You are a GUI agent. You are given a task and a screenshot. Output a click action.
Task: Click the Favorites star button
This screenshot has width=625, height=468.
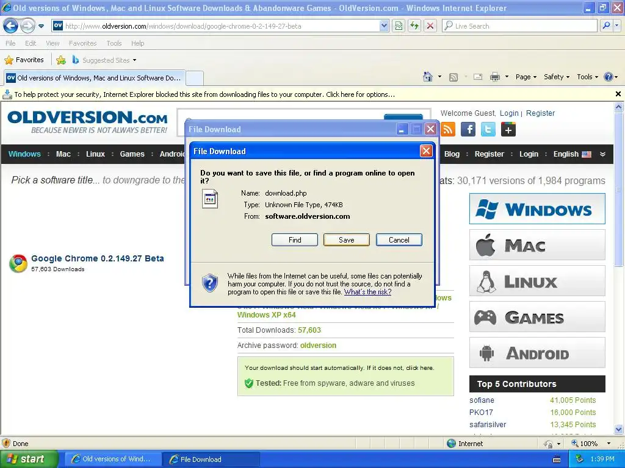[x=24, y=60]
